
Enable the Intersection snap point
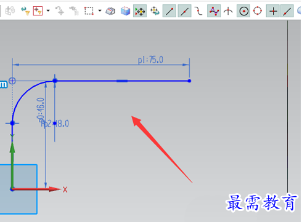pos(228,11)
